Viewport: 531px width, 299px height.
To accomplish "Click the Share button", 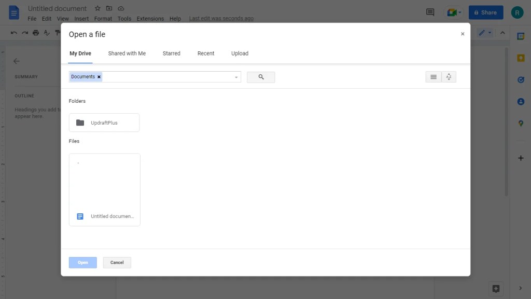I will pyautogui.click(x=485, y=12).
